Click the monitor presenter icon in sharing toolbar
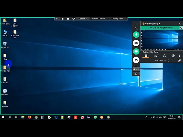 [x=73, y=19]
